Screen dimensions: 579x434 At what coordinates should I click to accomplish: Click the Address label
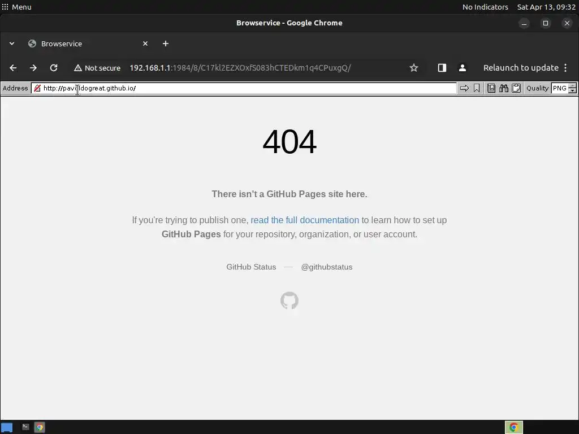click(15, 88)
